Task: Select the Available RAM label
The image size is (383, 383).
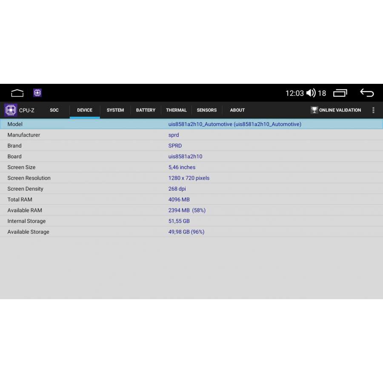Action: (25, 210)
